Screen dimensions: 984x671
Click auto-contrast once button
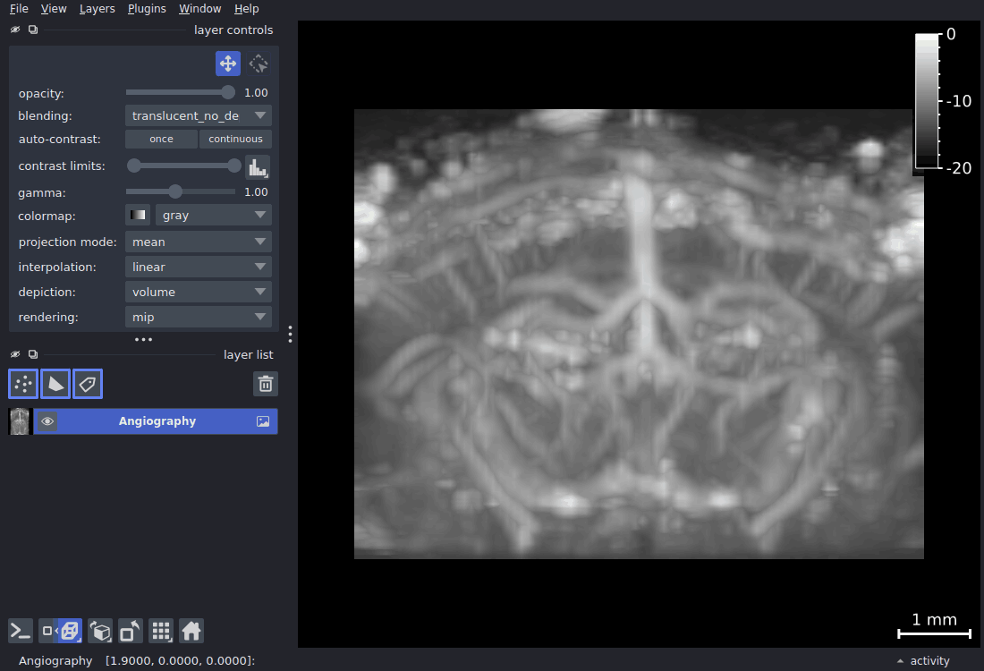(x=161, y=139)
